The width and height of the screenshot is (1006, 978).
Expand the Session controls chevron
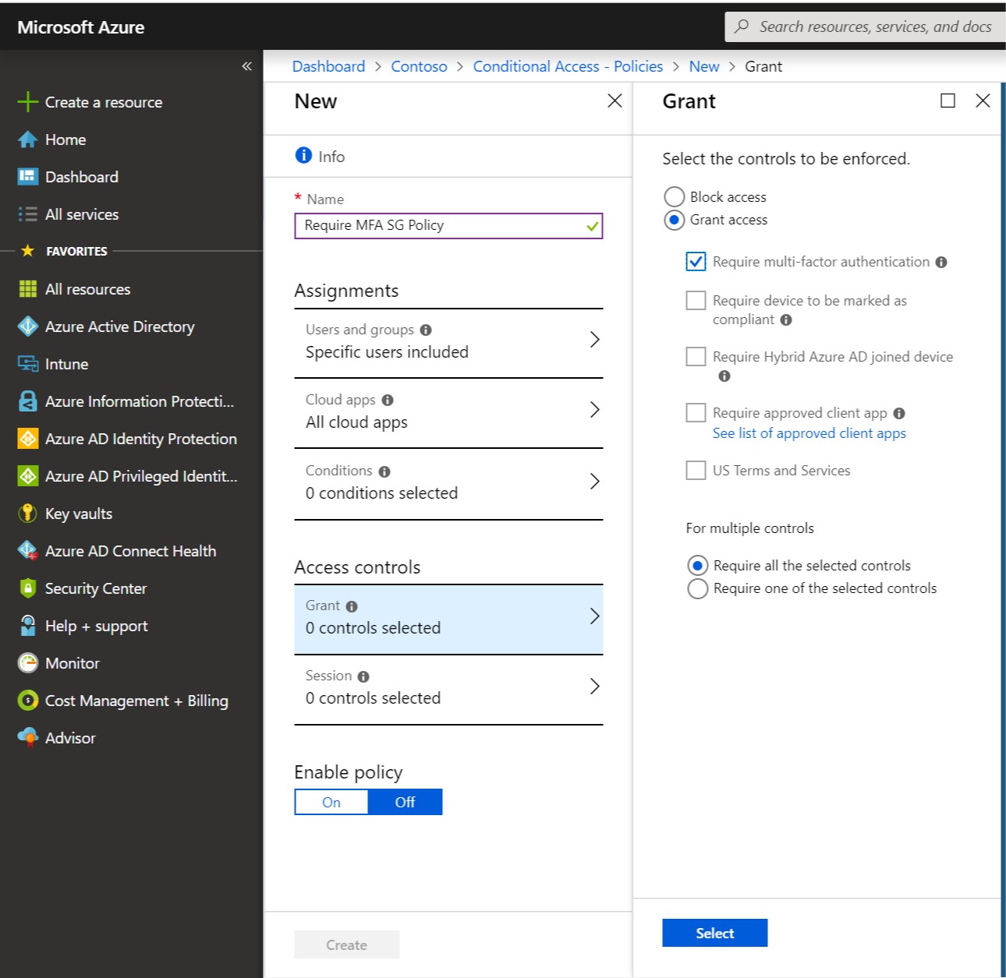click(594, 687)
